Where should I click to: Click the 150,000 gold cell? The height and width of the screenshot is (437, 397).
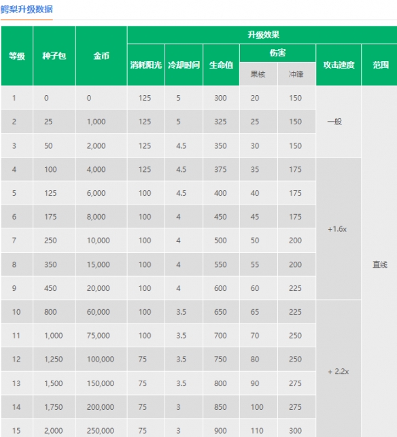coord(101,383)
